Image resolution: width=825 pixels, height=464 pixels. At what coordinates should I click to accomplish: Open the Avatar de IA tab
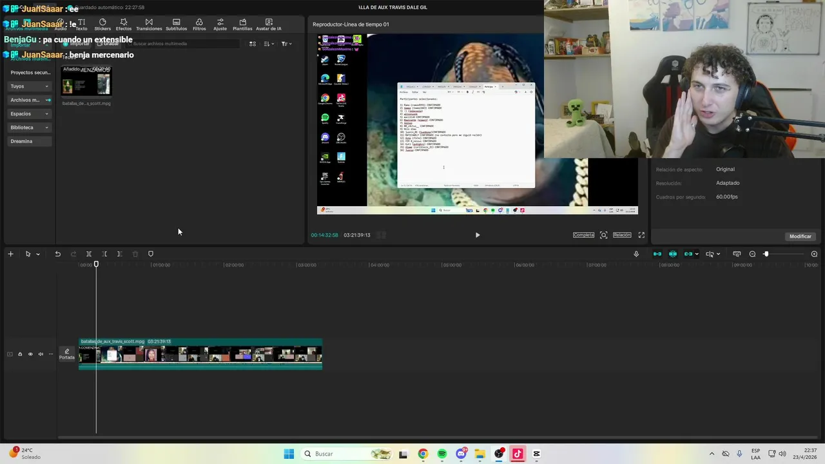coord(269,24)
